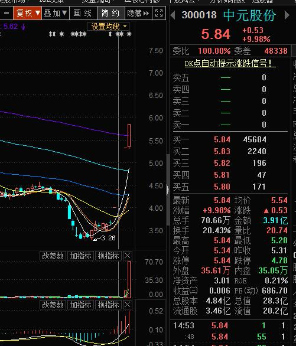The image size is (296, 346).
Task: Click the 7.50 price axis label
Action: pos(156,51)
